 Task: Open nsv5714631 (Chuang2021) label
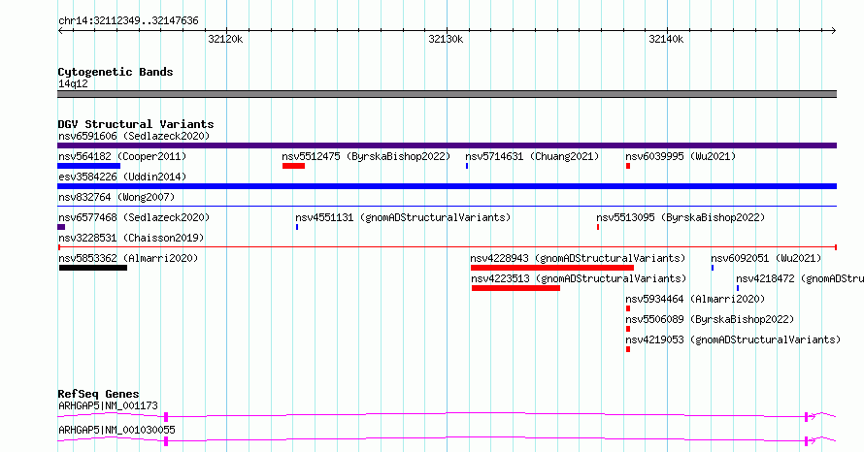tap(532, 156)
